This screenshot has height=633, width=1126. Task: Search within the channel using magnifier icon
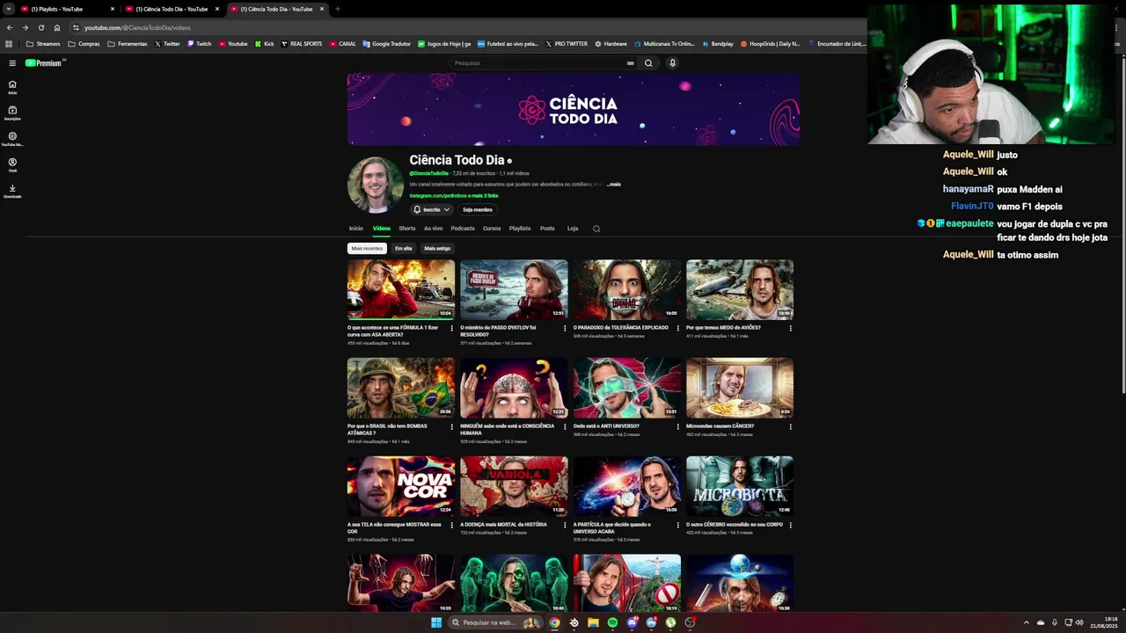pos(596,229)
